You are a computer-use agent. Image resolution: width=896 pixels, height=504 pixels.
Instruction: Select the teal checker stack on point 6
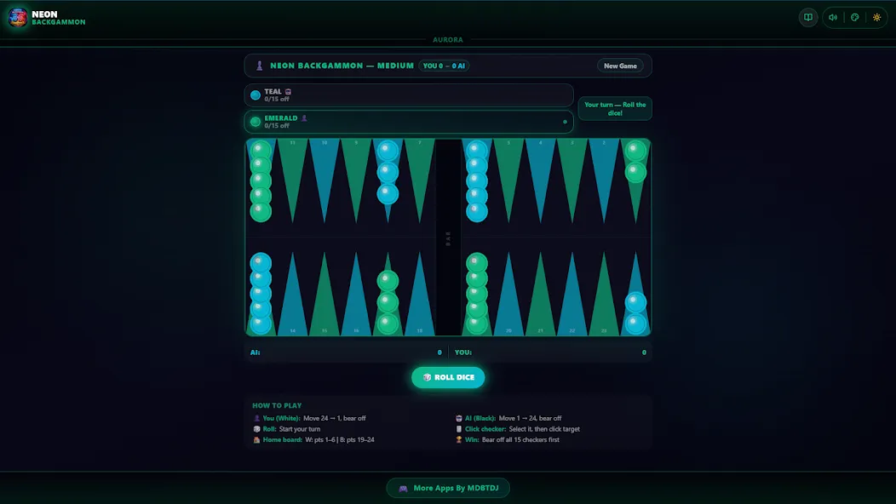(x=477, y=180)
